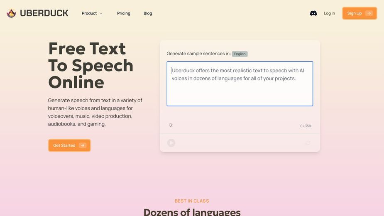Viewport: 384px width, 216px height.
Task: Click the UBERDUCK wordmark text
Action: point(44,13)
